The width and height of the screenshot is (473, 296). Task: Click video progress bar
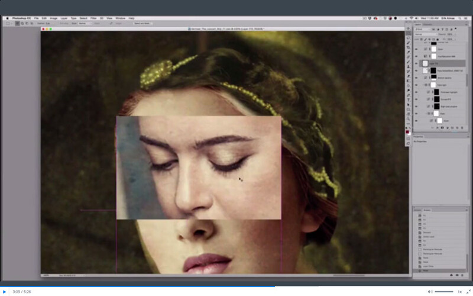(237, 287)
